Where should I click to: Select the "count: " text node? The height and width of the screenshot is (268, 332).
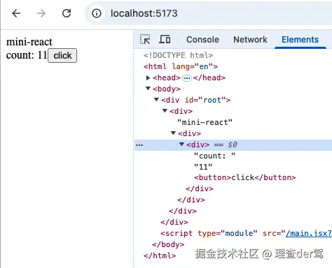[x=214, y=156]
